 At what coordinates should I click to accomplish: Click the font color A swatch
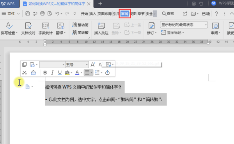click(77, 73)
